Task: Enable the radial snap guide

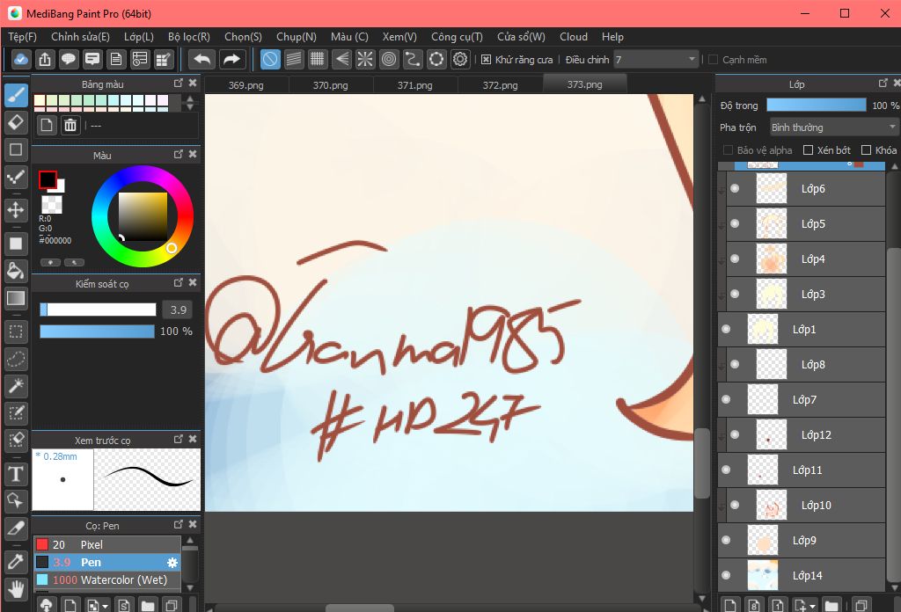Action: point(365,59)
